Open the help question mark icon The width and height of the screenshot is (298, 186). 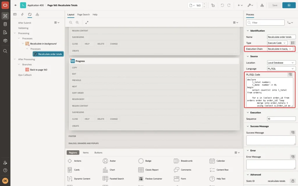pyautogui.click(x=5, y=170)
